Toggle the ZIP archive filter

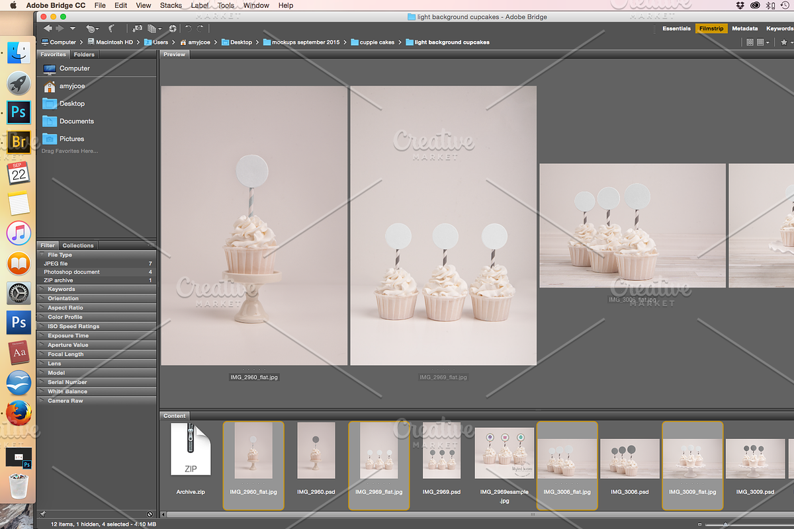97,280
